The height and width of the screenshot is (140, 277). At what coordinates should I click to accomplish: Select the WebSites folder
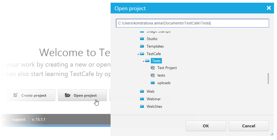[154, 106]
